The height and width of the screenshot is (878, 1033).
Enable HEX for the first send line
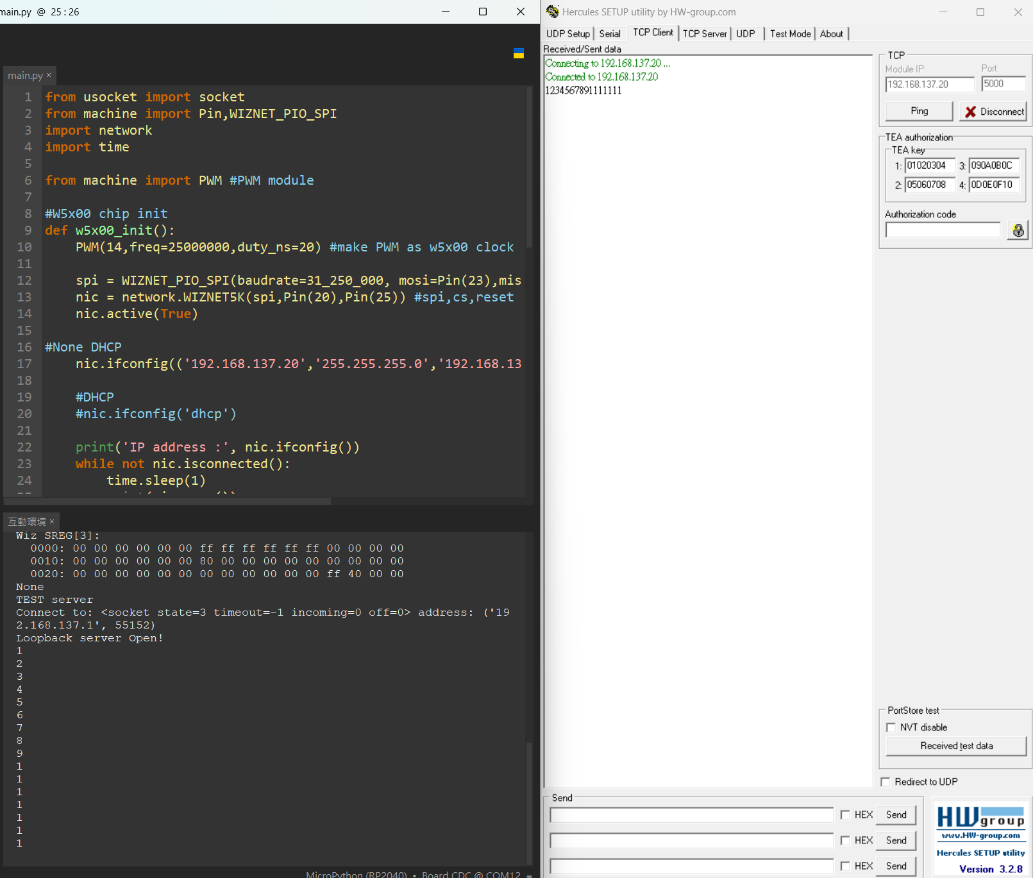pos(845,815)
